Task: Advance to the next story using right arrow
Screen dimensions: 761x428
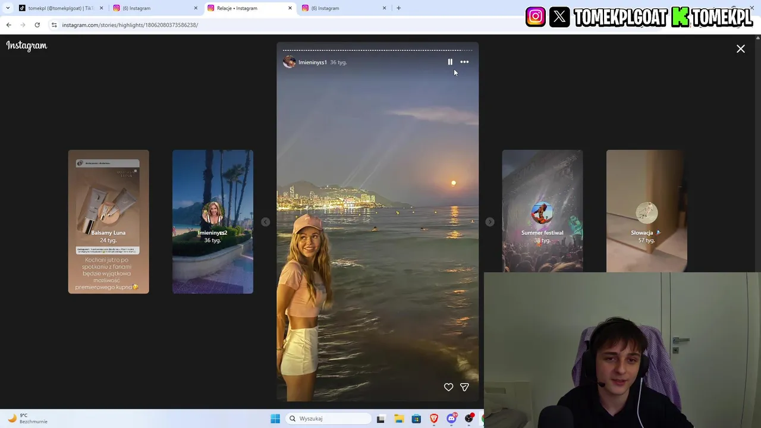Action: (x=489, y=222)
